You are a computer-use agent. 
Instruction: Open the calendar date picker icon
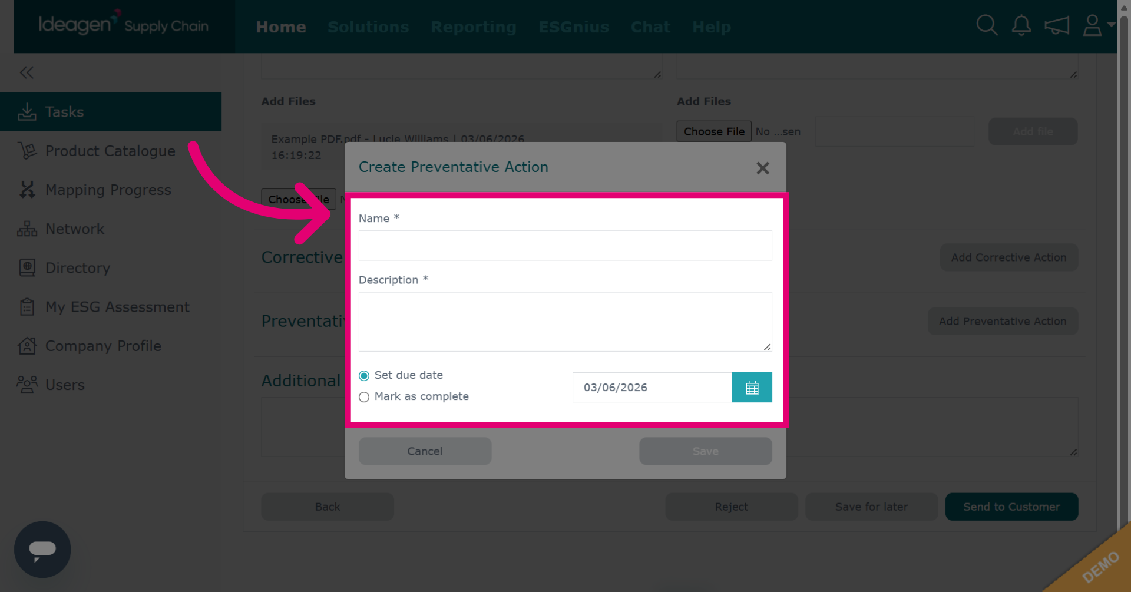(752, 388)
